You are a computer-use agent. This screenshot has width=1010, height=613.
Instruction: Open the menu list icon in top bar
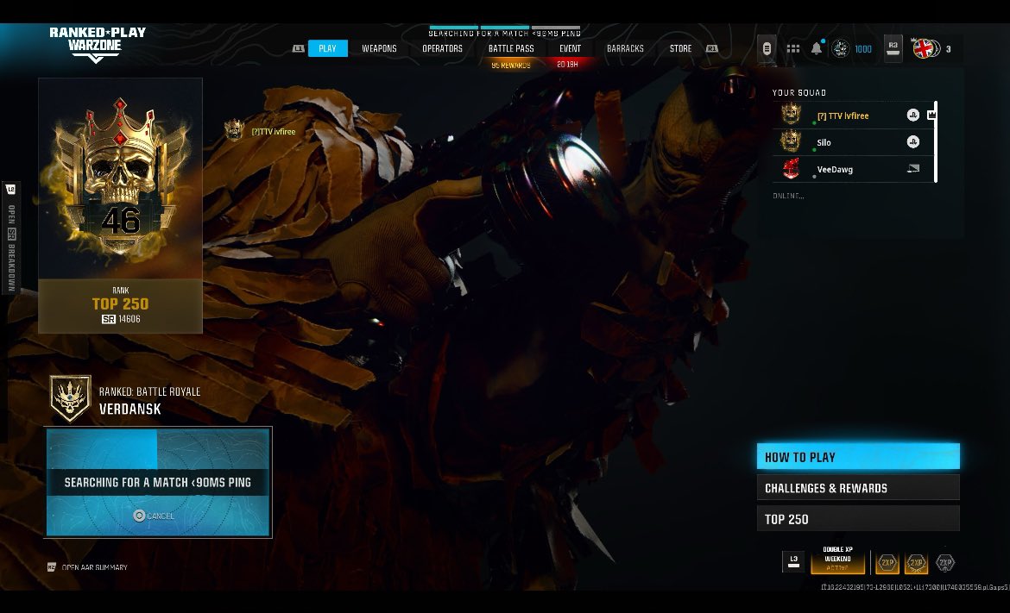pyautogui.click(x=767, y=48)
